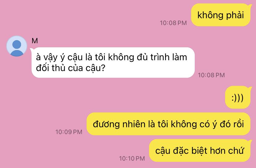This screenshot has height=168, width=256.
Task: Tap the sender name M
Action: [35, 41]
